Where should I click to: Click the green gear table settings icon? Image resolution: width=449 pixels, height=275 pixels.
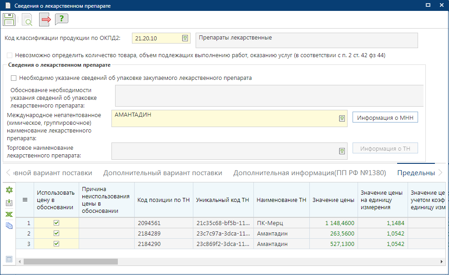point(9,190)
